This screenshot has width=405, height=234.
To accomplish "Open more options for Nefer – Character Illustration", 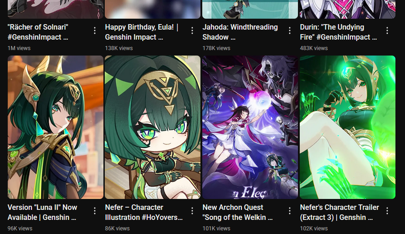I will [192, 211].
